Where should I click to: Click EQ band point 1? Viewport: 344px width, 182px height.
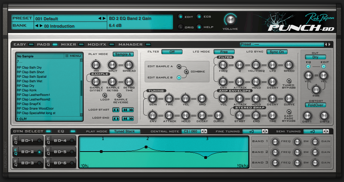[x=101, y=152]
